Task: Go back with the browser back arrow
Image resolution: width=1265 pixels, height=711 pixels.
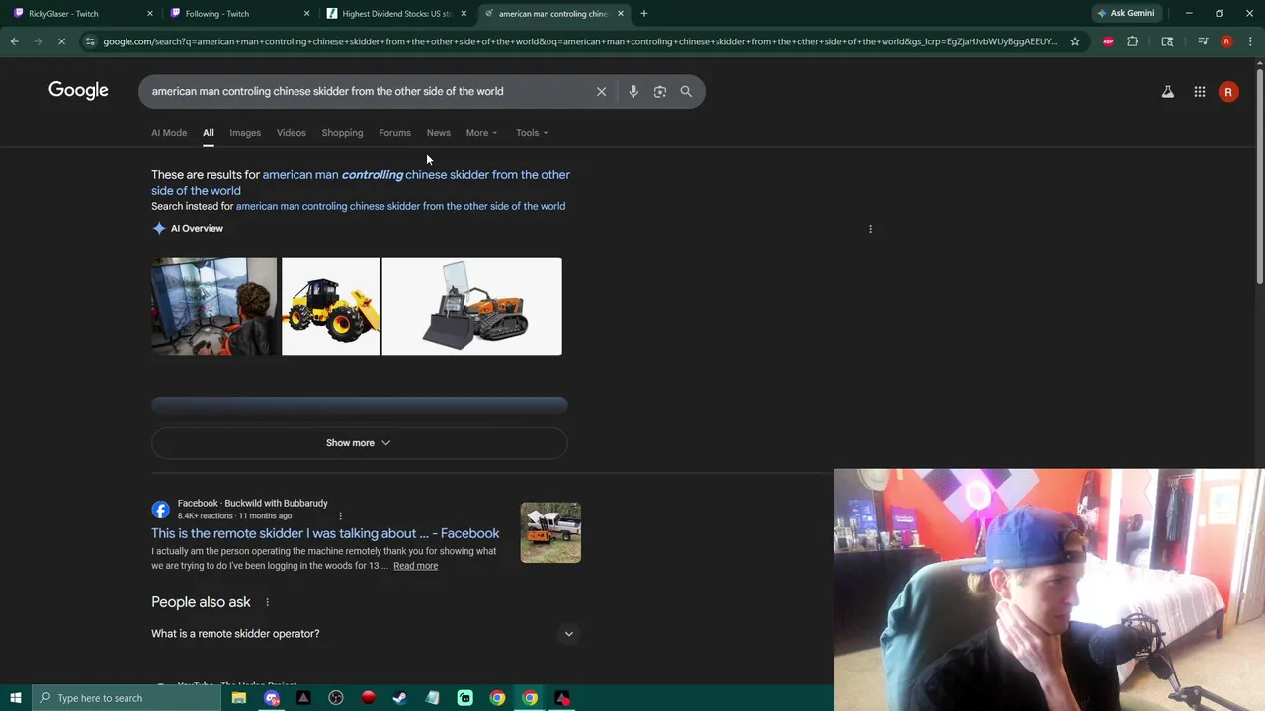Action: pos(14,41)
